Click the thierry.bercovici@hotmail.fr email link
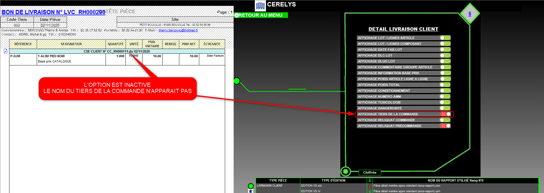This screenshot has height=193, width=544. pos(178,30)
